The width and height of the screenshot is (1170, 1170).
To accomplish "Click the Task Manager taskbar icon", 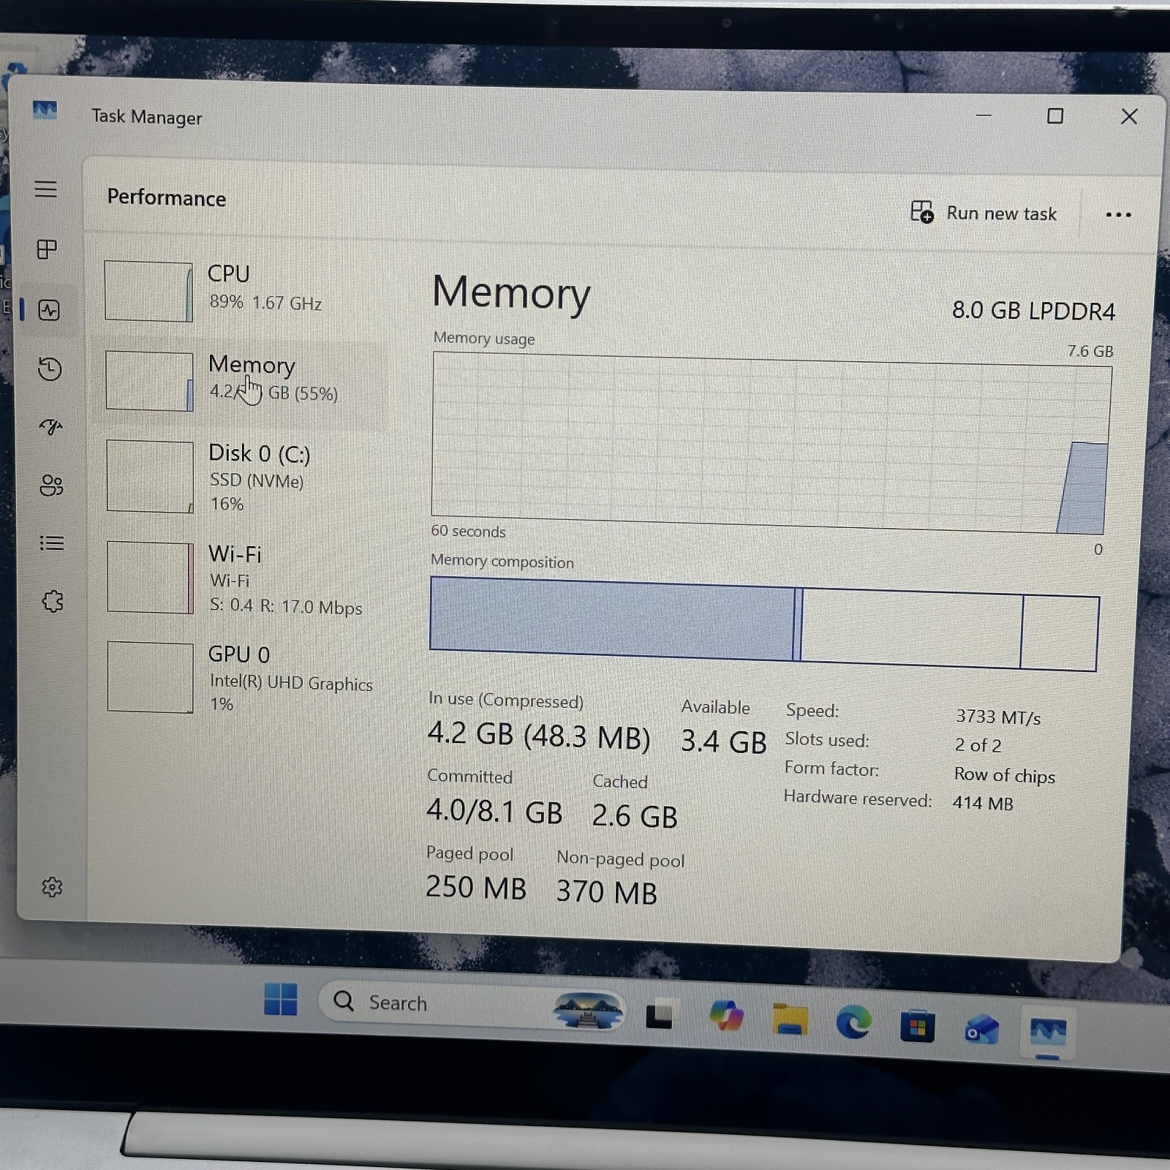I will coord(1047,1033).
